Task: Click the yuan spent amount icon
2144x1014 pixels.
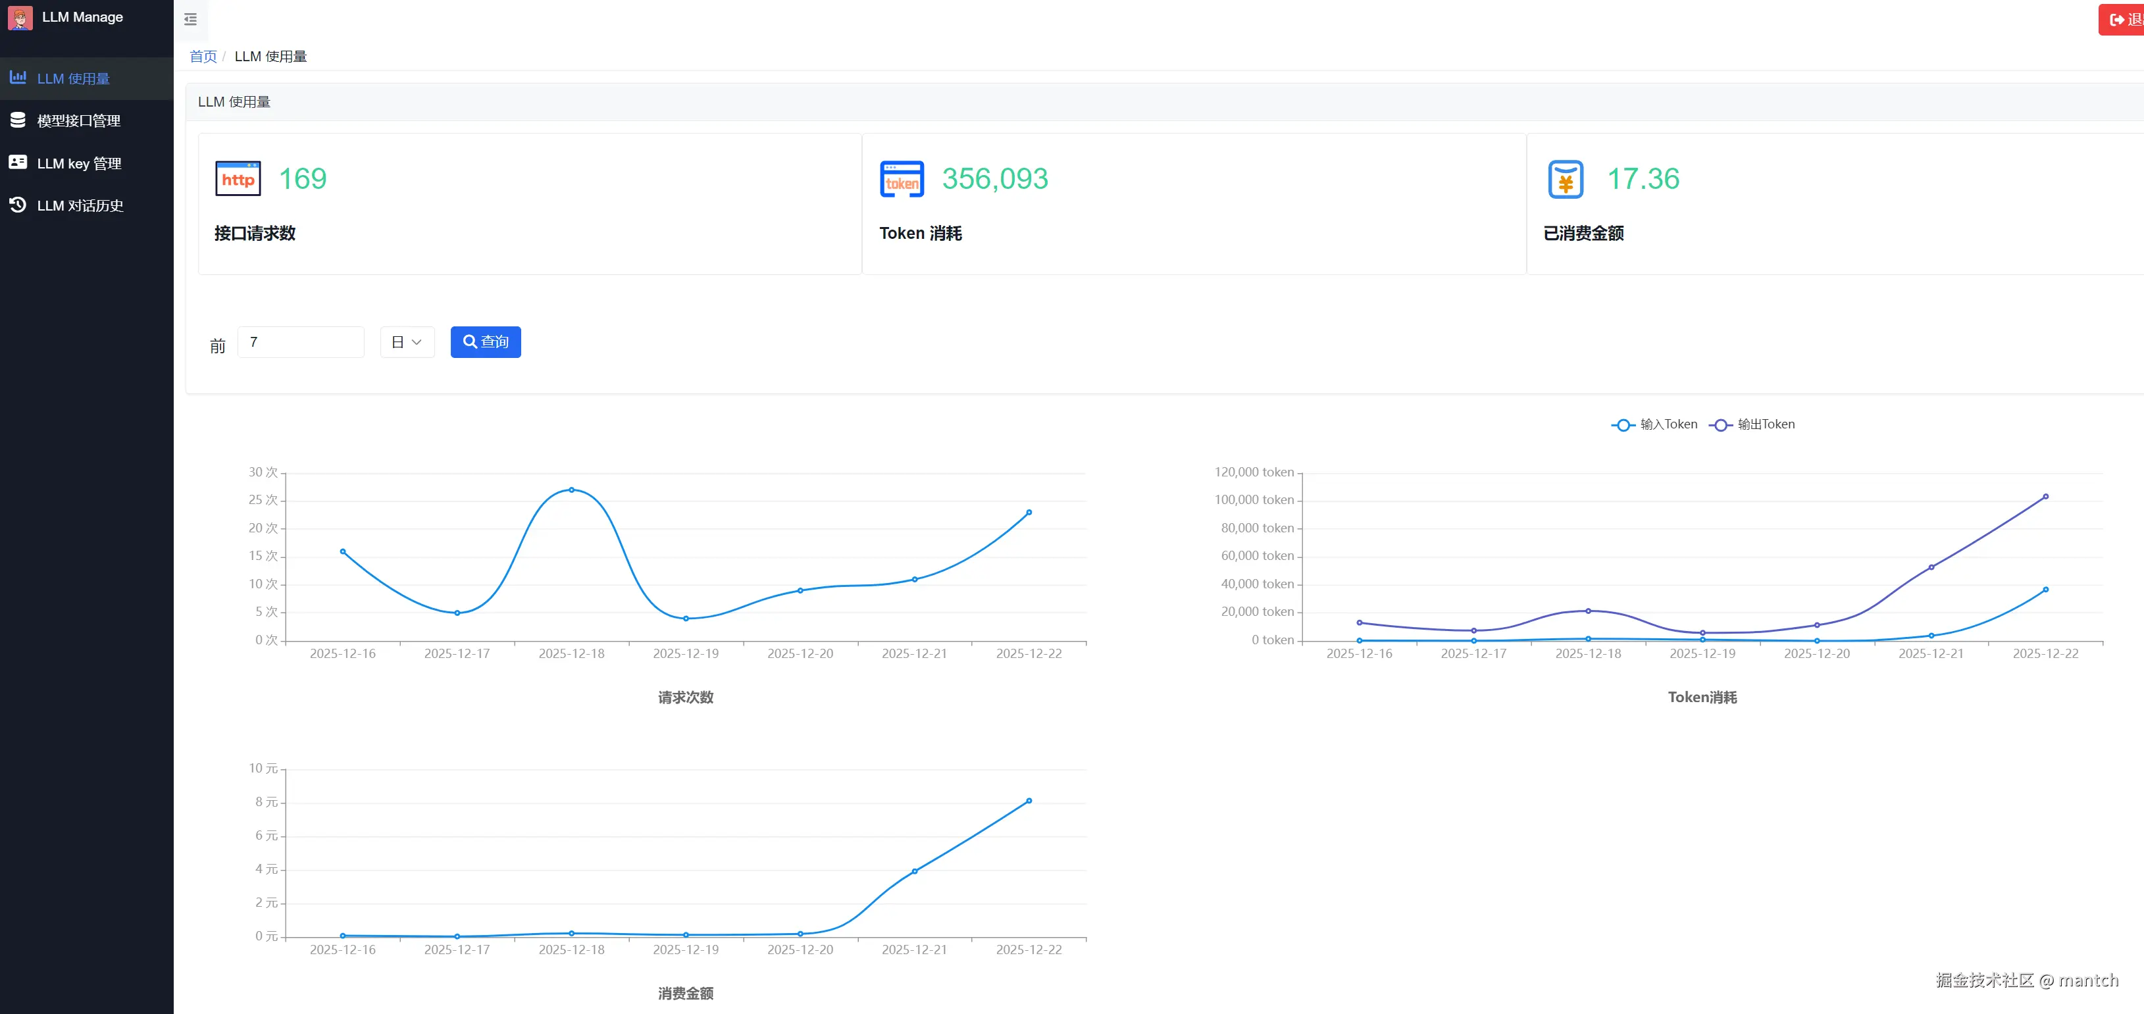Action: (x=1565, y=179)
